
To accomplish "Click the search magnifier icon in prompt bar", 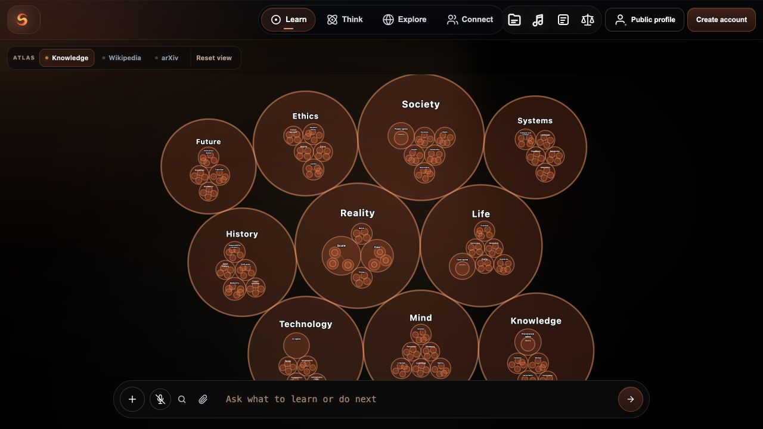I will [x=182, y=399].
